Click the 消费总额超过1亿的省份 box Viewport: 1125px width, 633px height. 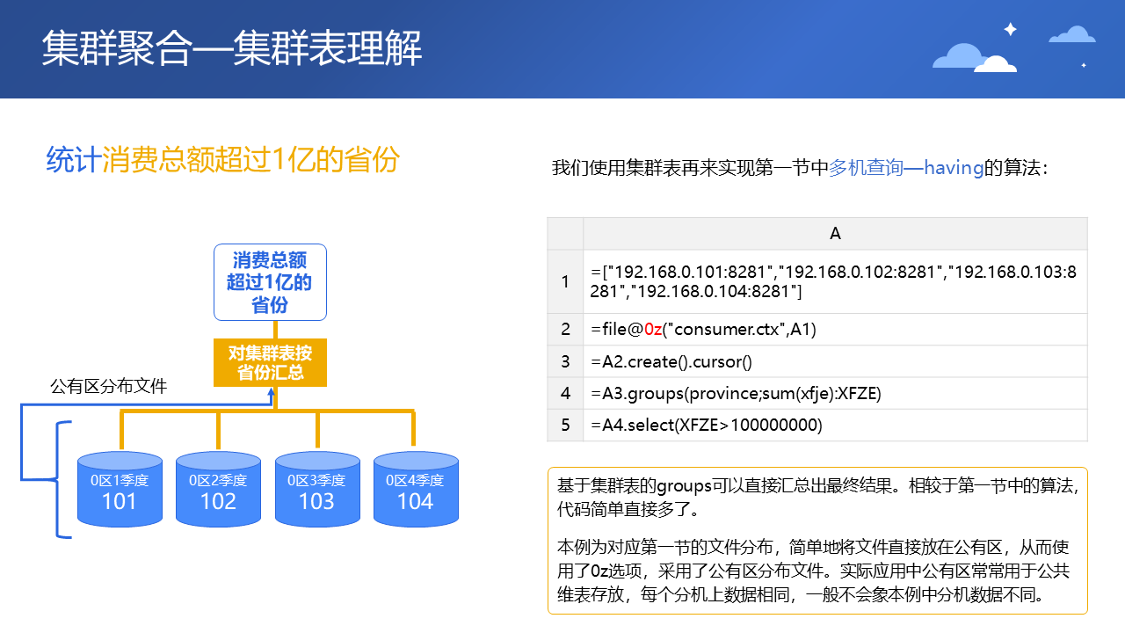(x=270, y=282)
